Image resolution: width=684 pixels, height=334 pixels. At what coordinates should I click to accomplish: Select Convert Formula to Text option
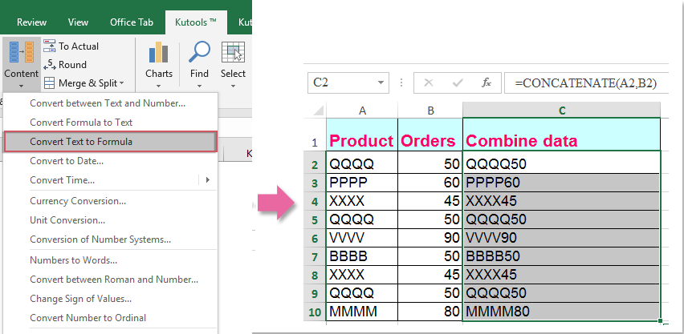click(81, 123)
